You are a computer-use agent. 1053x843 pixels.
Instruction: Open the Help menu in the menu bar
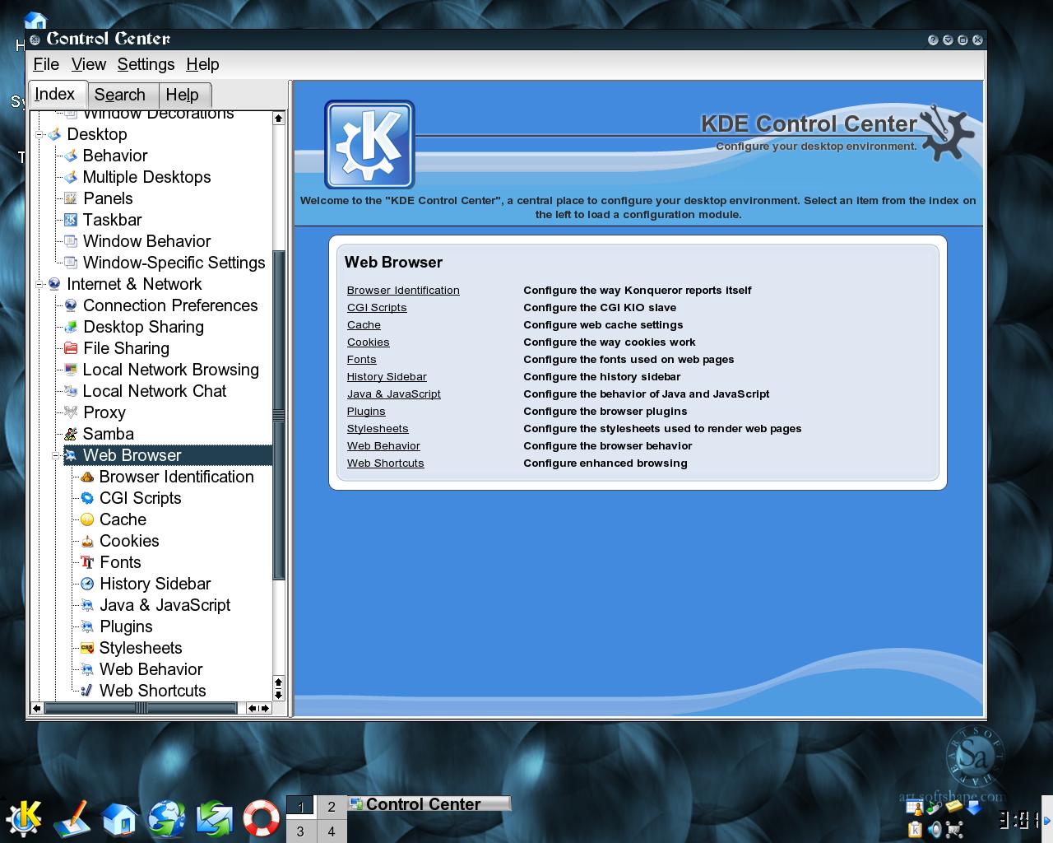tap(202, 64)
